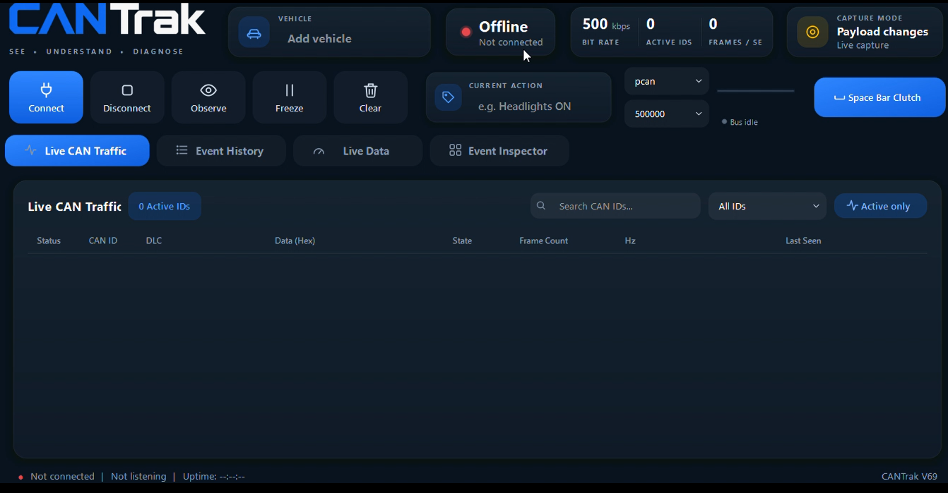Click the 500 kbps bit rate readout

tap(606, 32)
